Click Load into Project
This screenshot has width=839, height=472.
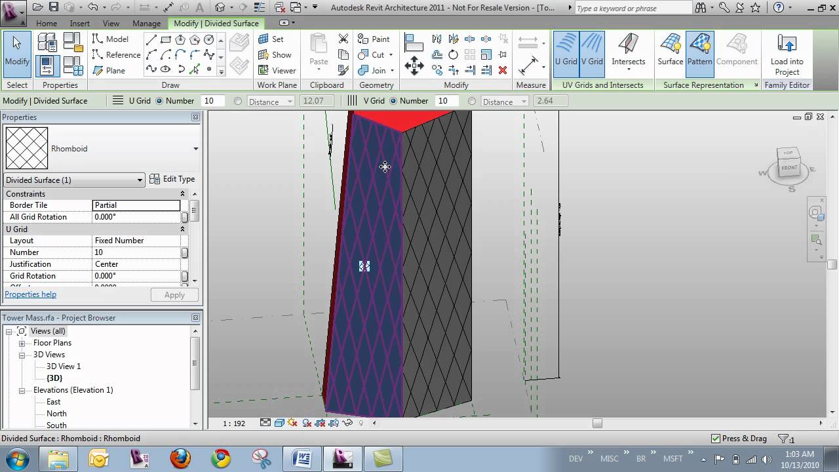(x=786, y=52)
